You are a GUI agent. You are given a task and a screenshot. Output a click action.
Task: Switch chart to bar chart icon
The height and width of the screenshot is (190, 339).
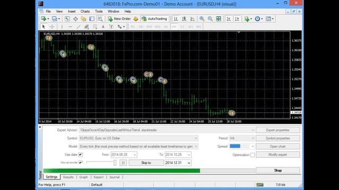176,19
